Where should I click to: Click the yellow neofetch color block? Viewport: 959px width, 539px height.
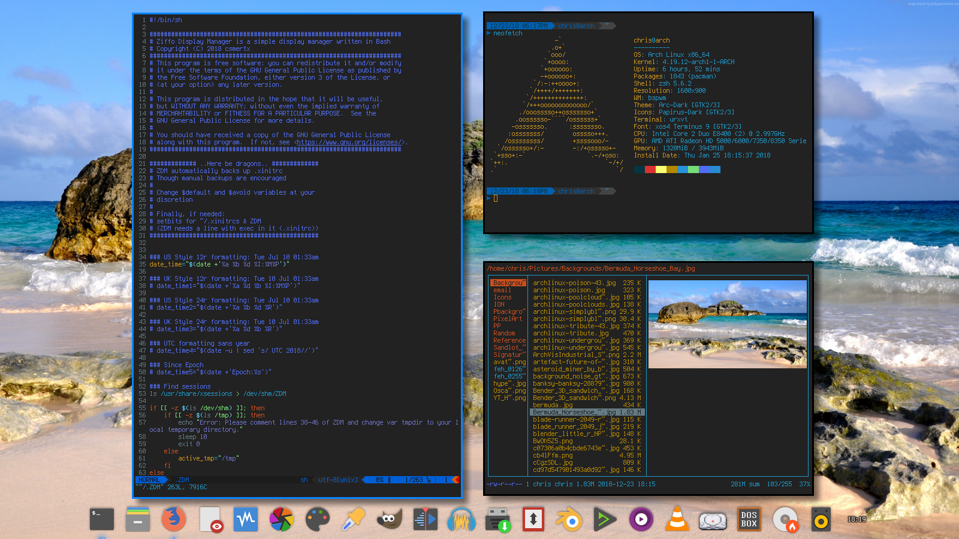pyautogui.click(x=661, y=169)
